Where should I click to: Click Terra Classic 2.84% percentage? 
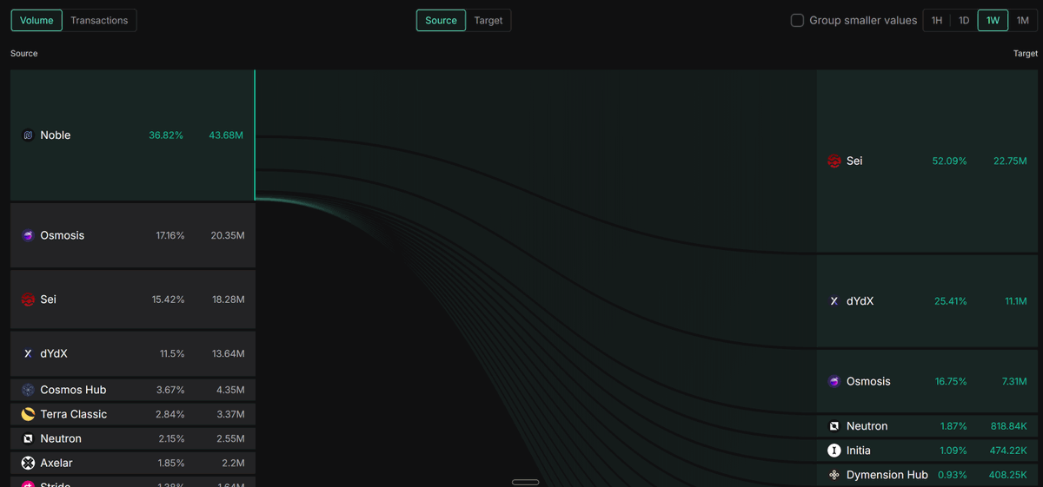coord(170,414)
